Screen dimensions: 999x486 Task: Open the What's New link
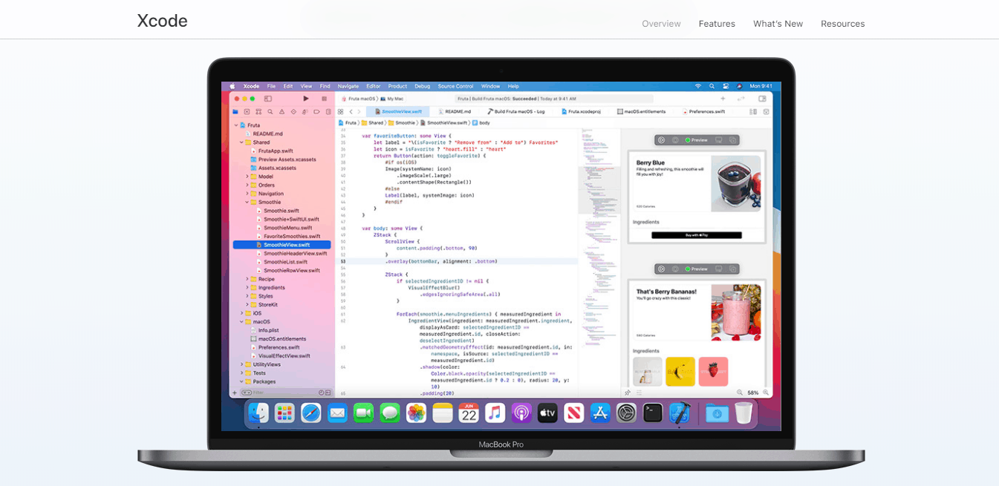[778, 24]
